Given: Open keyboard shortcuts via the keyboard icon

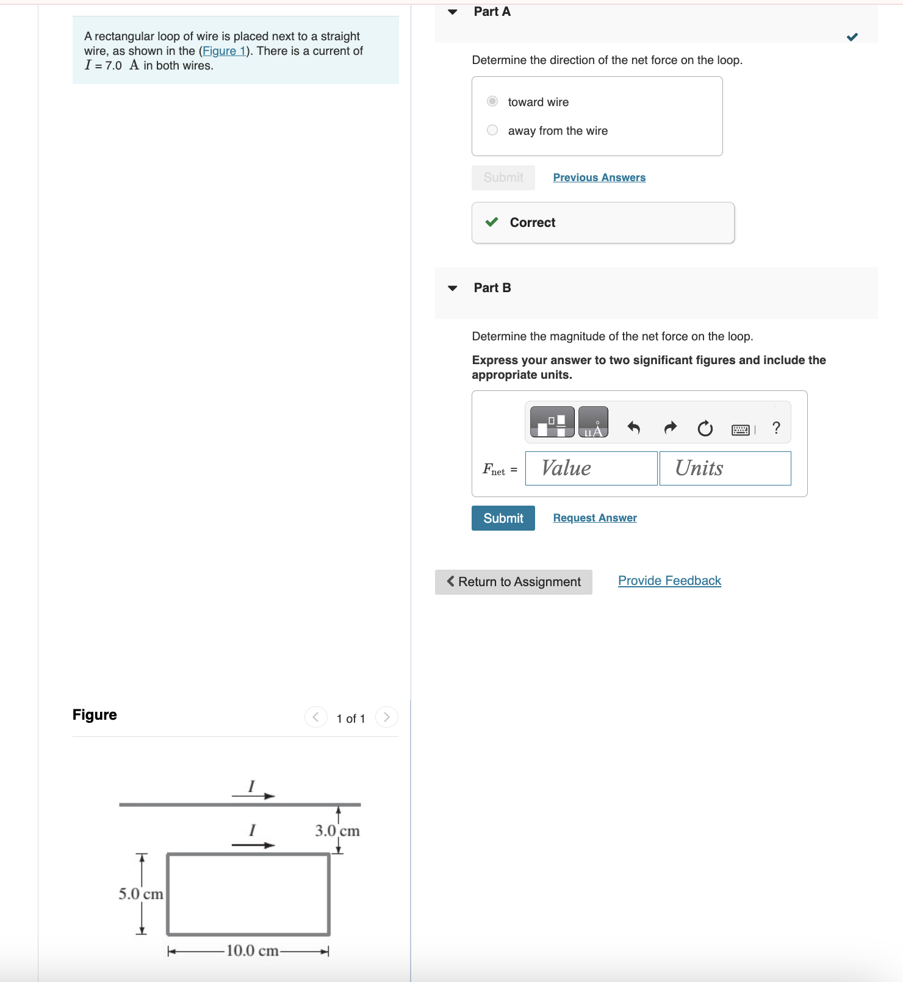Looking at the screenshot, I should coord(740,429).
